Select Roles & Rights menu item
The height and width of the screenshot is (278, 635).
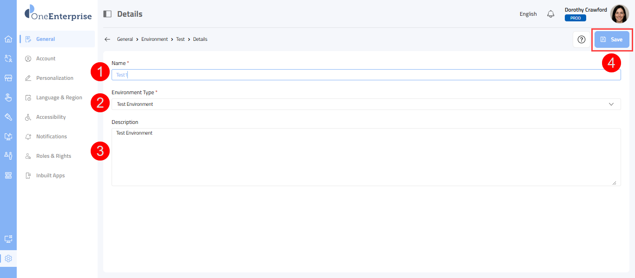click(x=53, y=156)
